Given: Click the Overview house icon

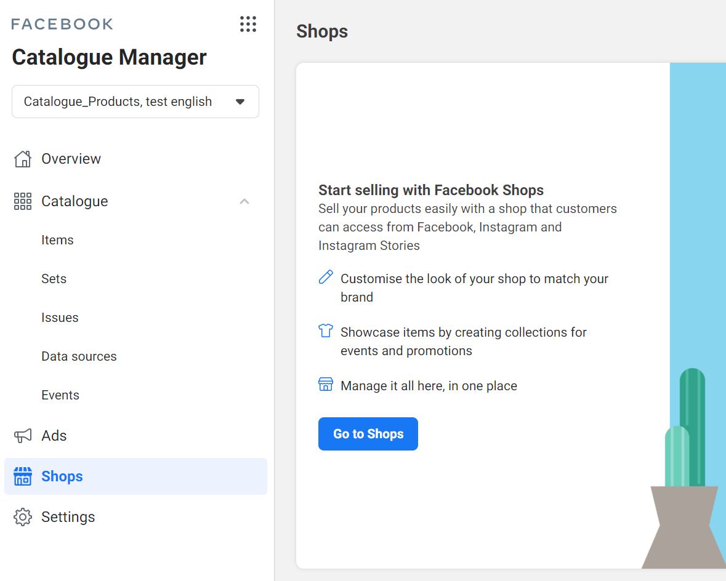Looking at the screenshot, I should (23, 159).
